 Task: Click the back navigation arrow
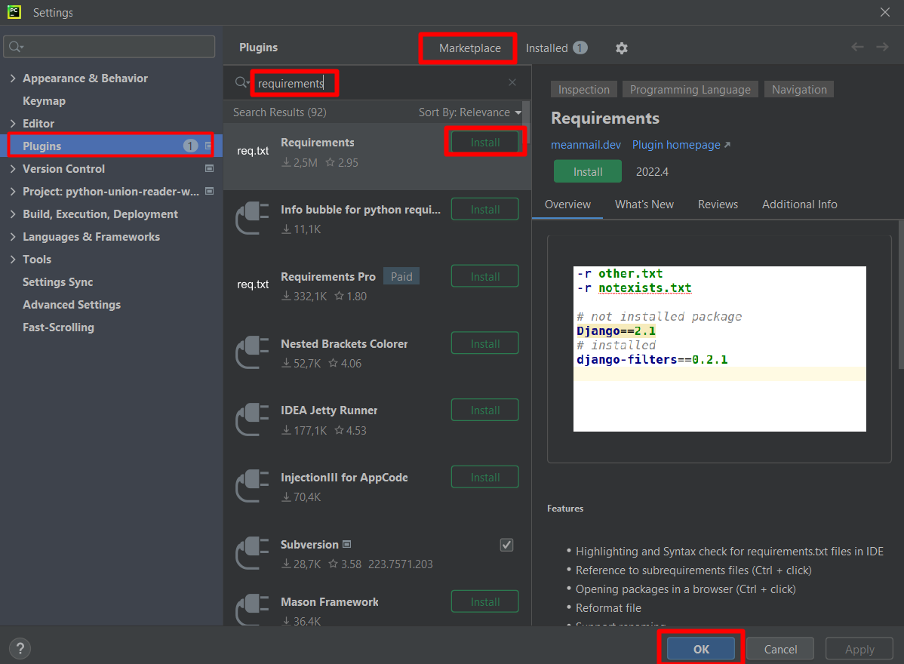[857, 46]
